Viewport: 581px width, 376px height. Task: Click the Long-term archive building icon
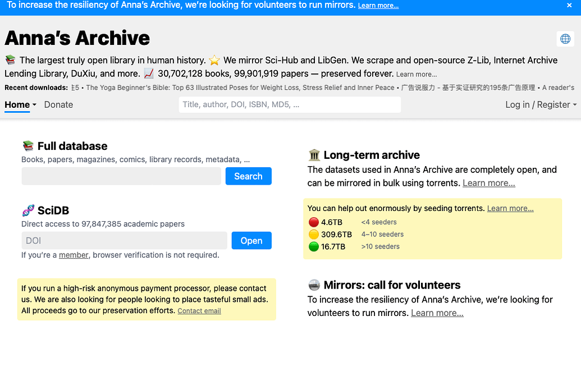pos(314,155)
